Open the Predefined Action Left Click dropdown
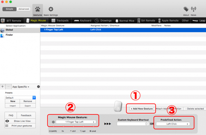This screenshot has height=135, width=206. [x=173, y=124]
